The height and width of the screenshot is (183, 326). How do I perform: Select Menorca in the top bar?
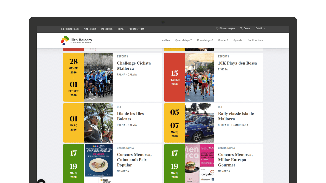[x=107, y=29]
